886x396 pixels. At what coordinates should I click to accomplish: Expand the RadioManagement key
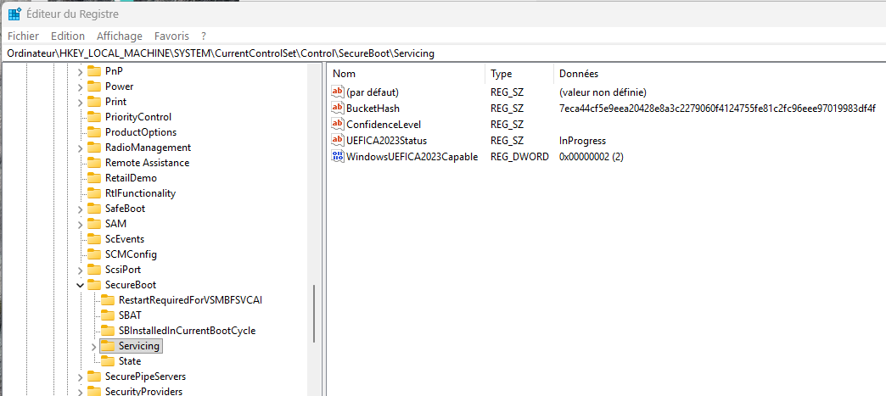point(81,148)
